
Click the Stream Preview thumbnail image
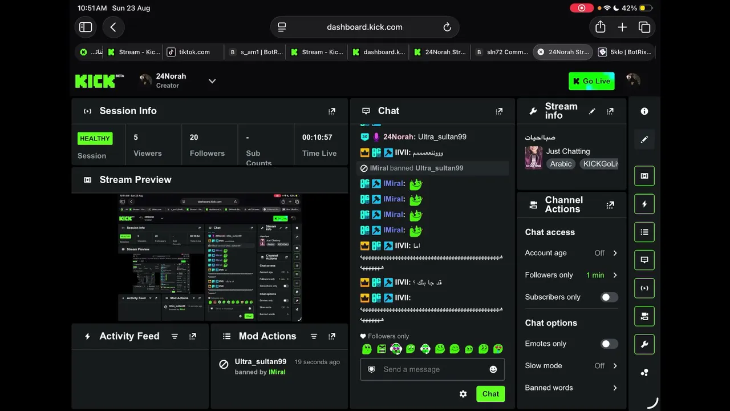[x=210, y=257]
